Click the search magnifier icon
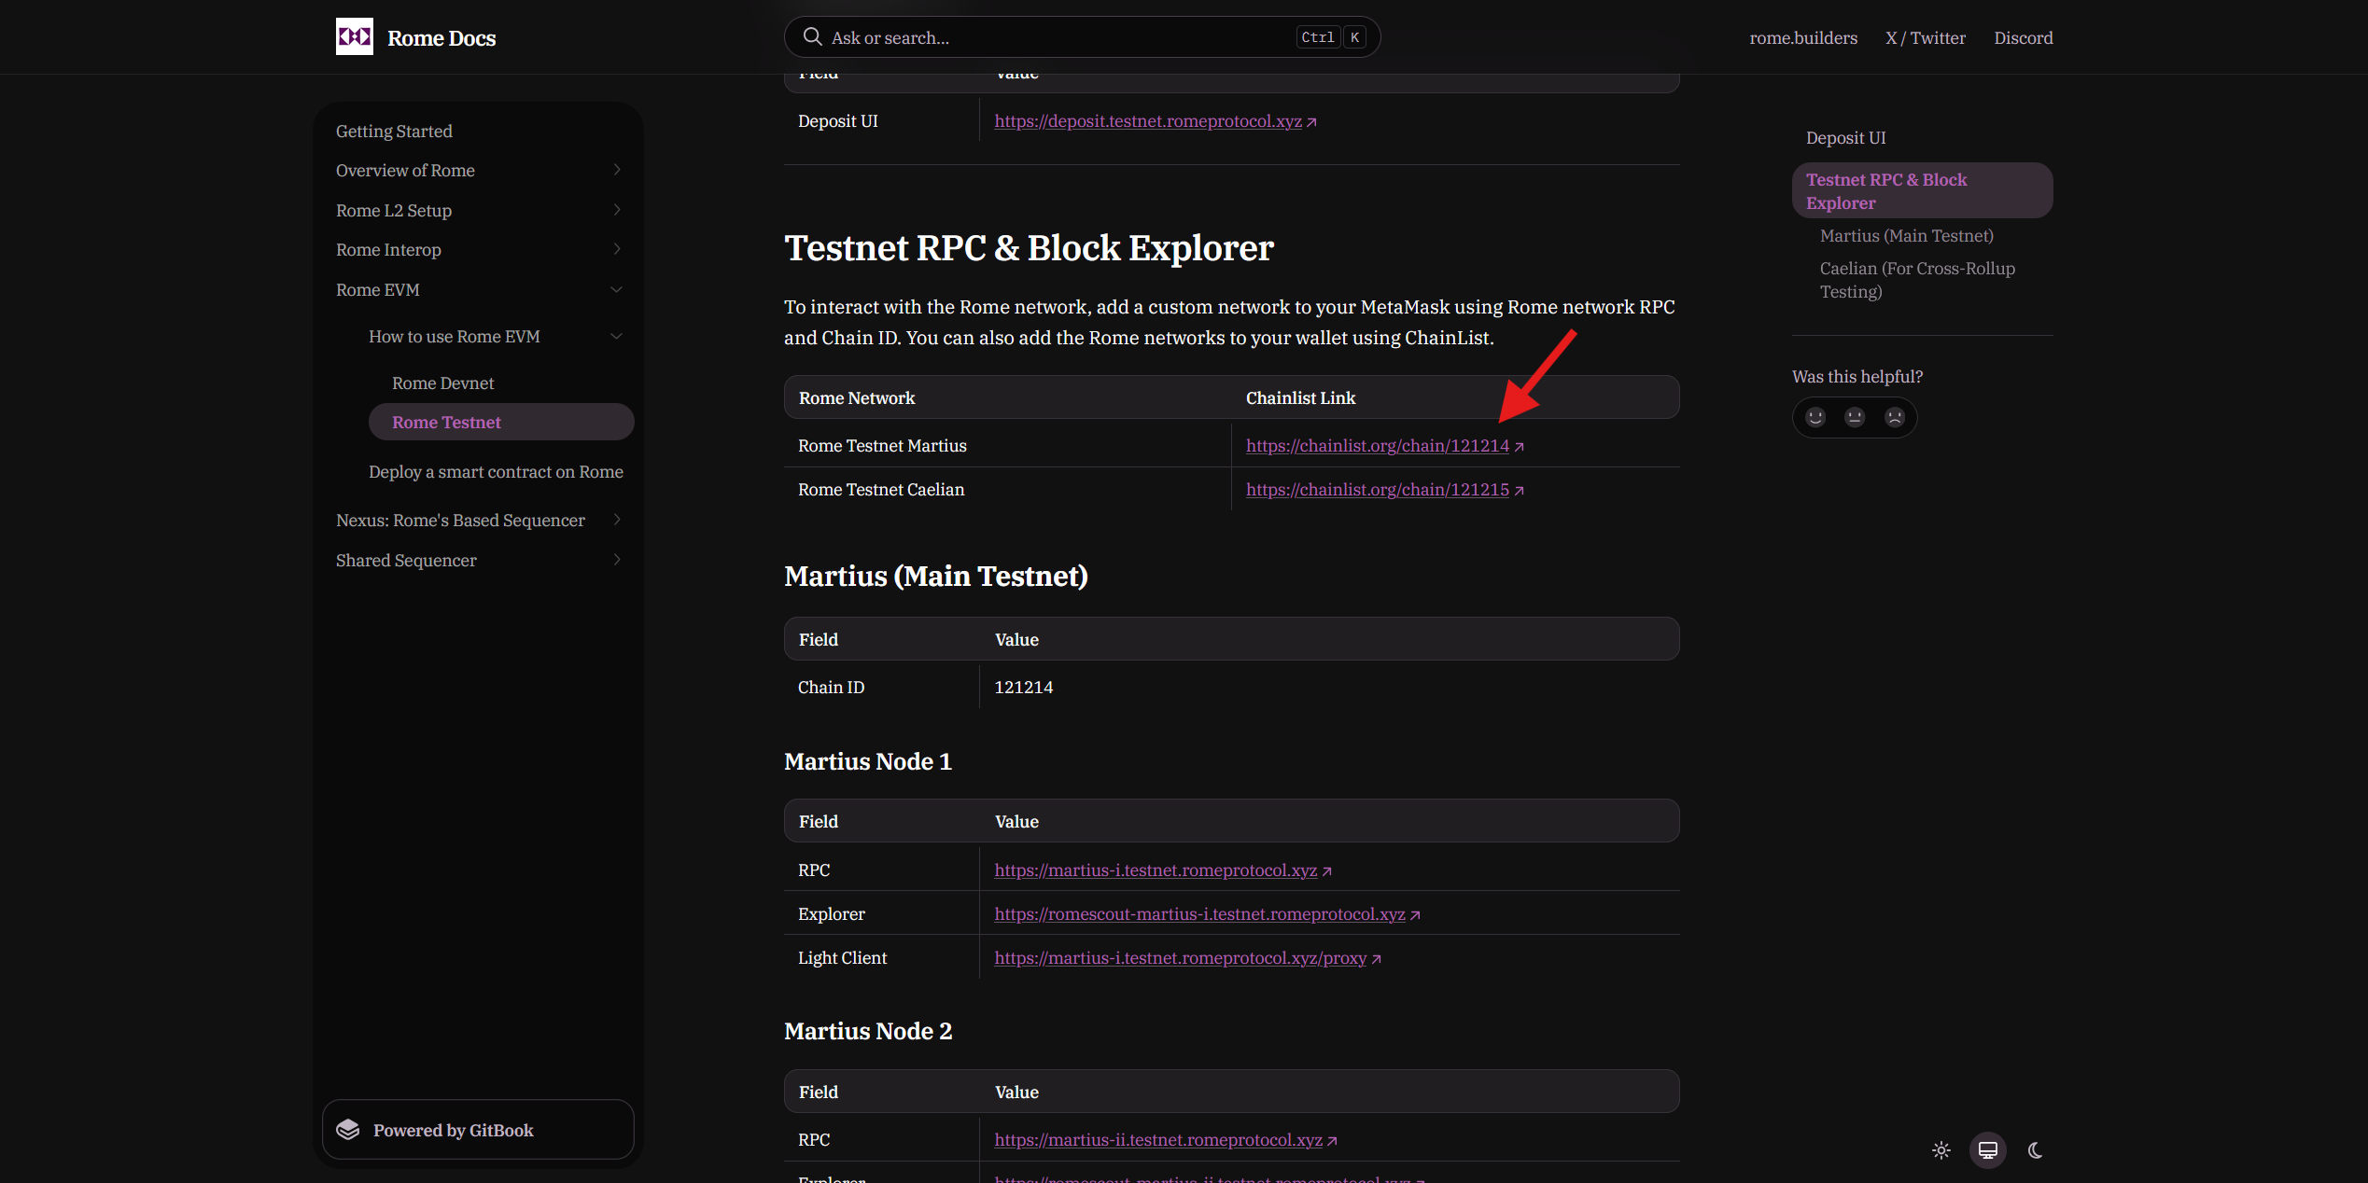This screenshot has width=2368, height=1183. 812,37
